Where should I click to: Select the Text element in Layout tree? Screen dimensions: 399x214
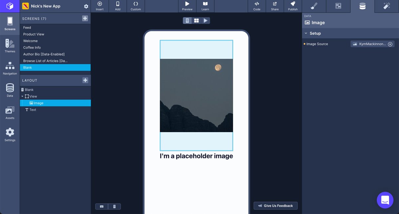(x=33, y=109)
